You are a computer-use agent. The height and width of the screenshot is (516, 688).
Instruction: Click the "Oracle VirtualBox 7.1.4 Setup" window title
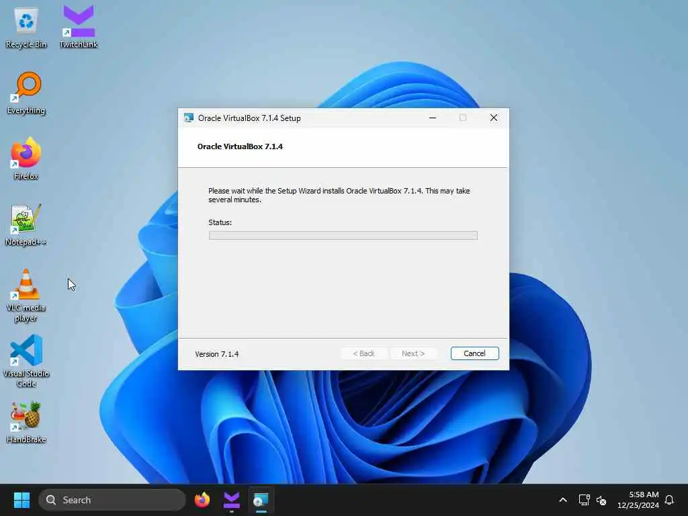coord(249,118)
